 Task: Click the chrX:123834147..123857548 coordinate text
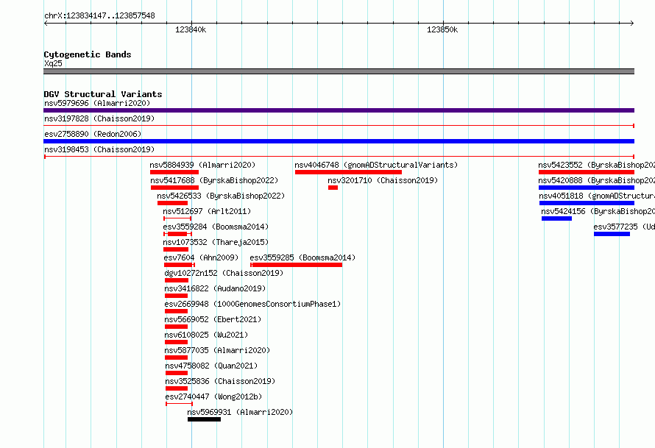coord(99,16)
